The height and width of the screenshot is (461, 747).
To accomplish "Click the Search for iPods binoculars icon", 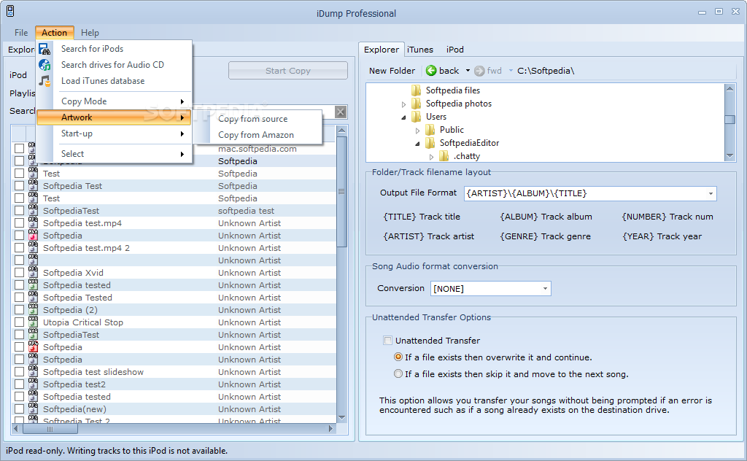I will point(44,49).
